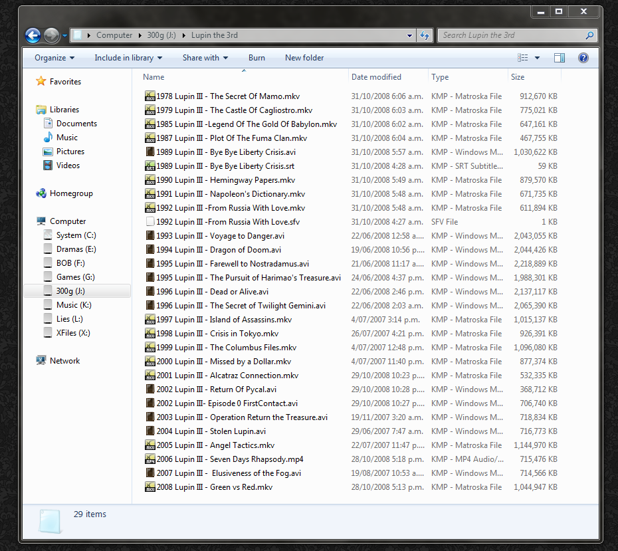The width and height of the screenshot is (618, 551).
Task: Expand the address bar history dropdown
Action: (x=409, y=35)
